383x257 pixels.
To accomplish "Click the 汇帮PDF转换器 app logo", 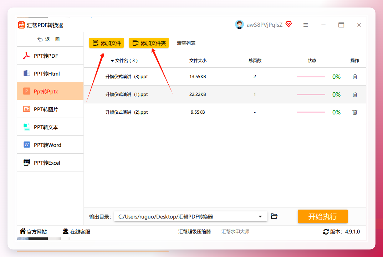I will [21, 25].
